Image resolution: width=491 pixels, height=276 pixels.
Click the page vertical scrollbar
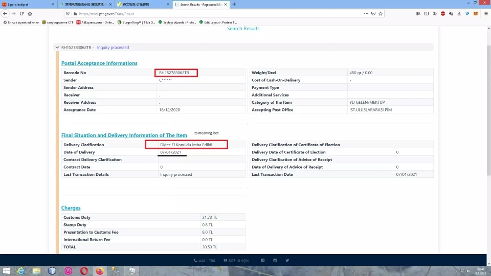click(x=489, y=109)
